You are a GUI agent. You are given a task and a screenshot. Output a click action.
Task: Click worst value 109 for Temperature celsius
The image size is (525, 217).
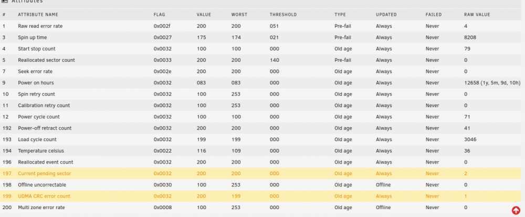[x=236, y=151]
